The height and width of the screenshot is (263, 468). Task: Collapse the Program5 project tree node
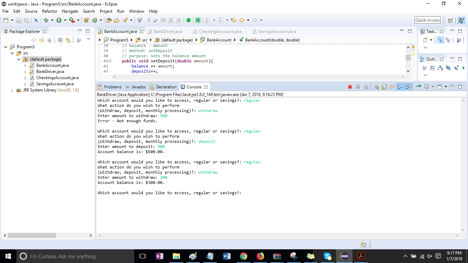(6, 47)
